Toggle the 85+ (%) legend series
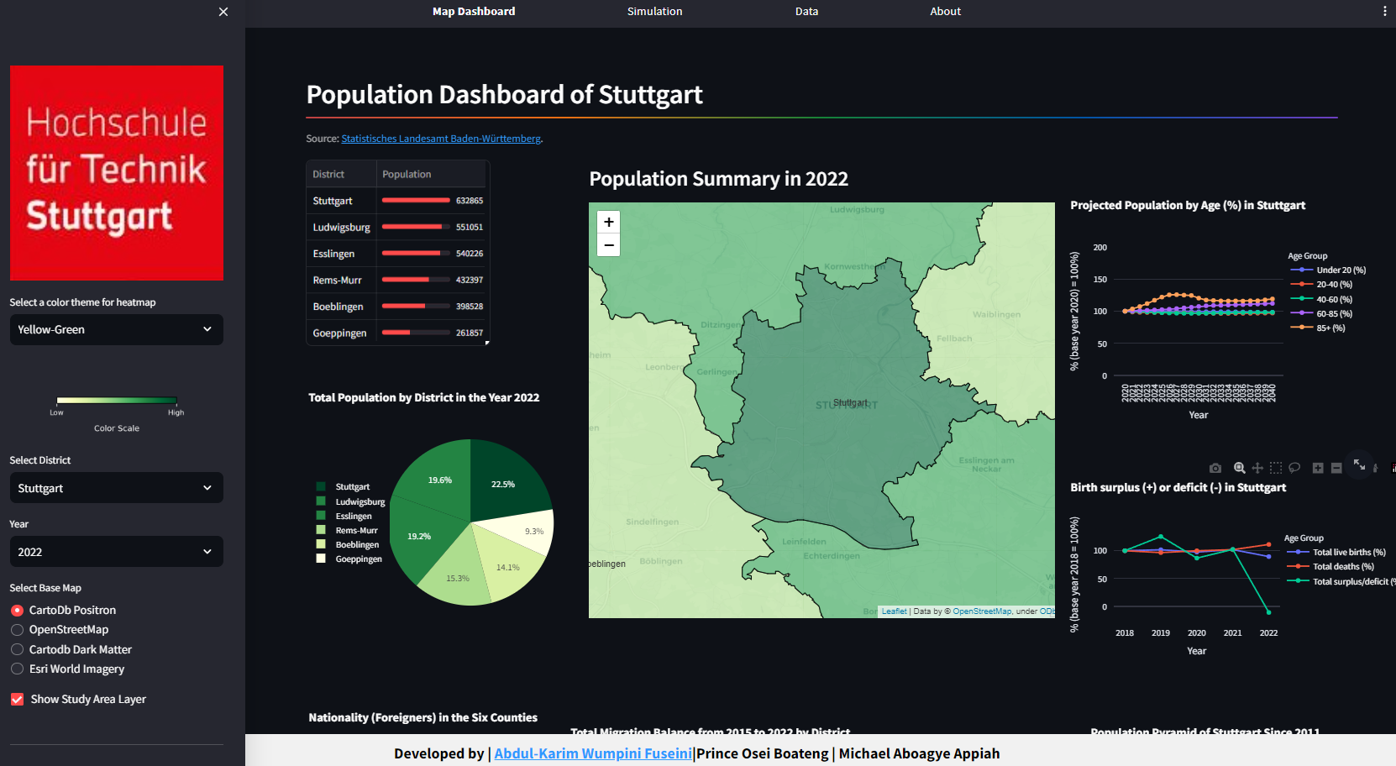Screen dimensions: 1396x766 click(1318, 328)
